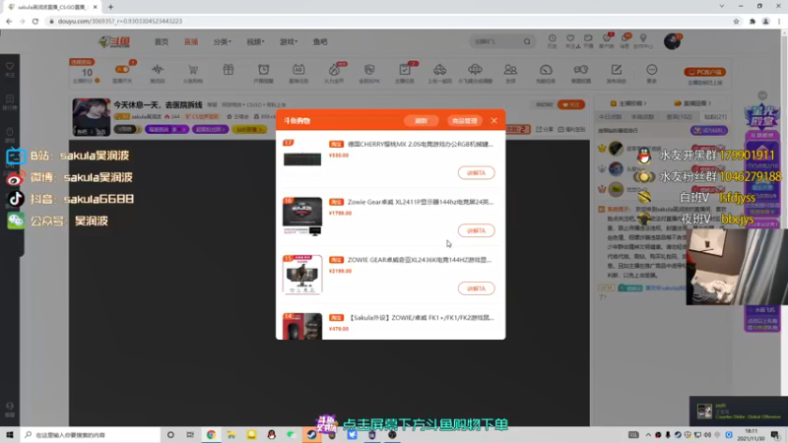
Task: Click 讲解TA for ZOWIE XL2436K monitor
Action: [x=476, y=288]
